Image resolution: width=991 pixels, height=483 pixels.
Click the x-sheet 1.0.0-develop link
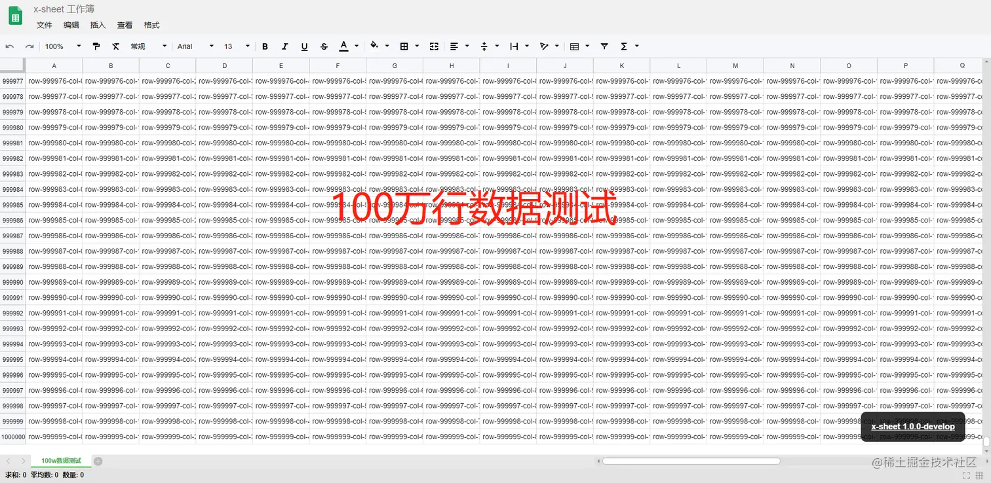point(913,426)
